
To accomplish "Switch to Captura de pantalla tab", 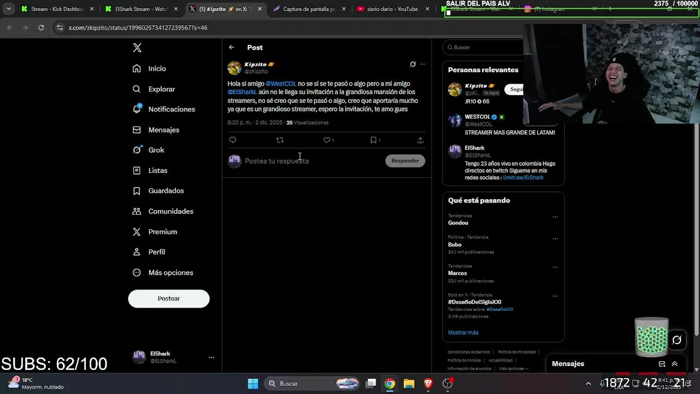I will click(x=309, y=9).
